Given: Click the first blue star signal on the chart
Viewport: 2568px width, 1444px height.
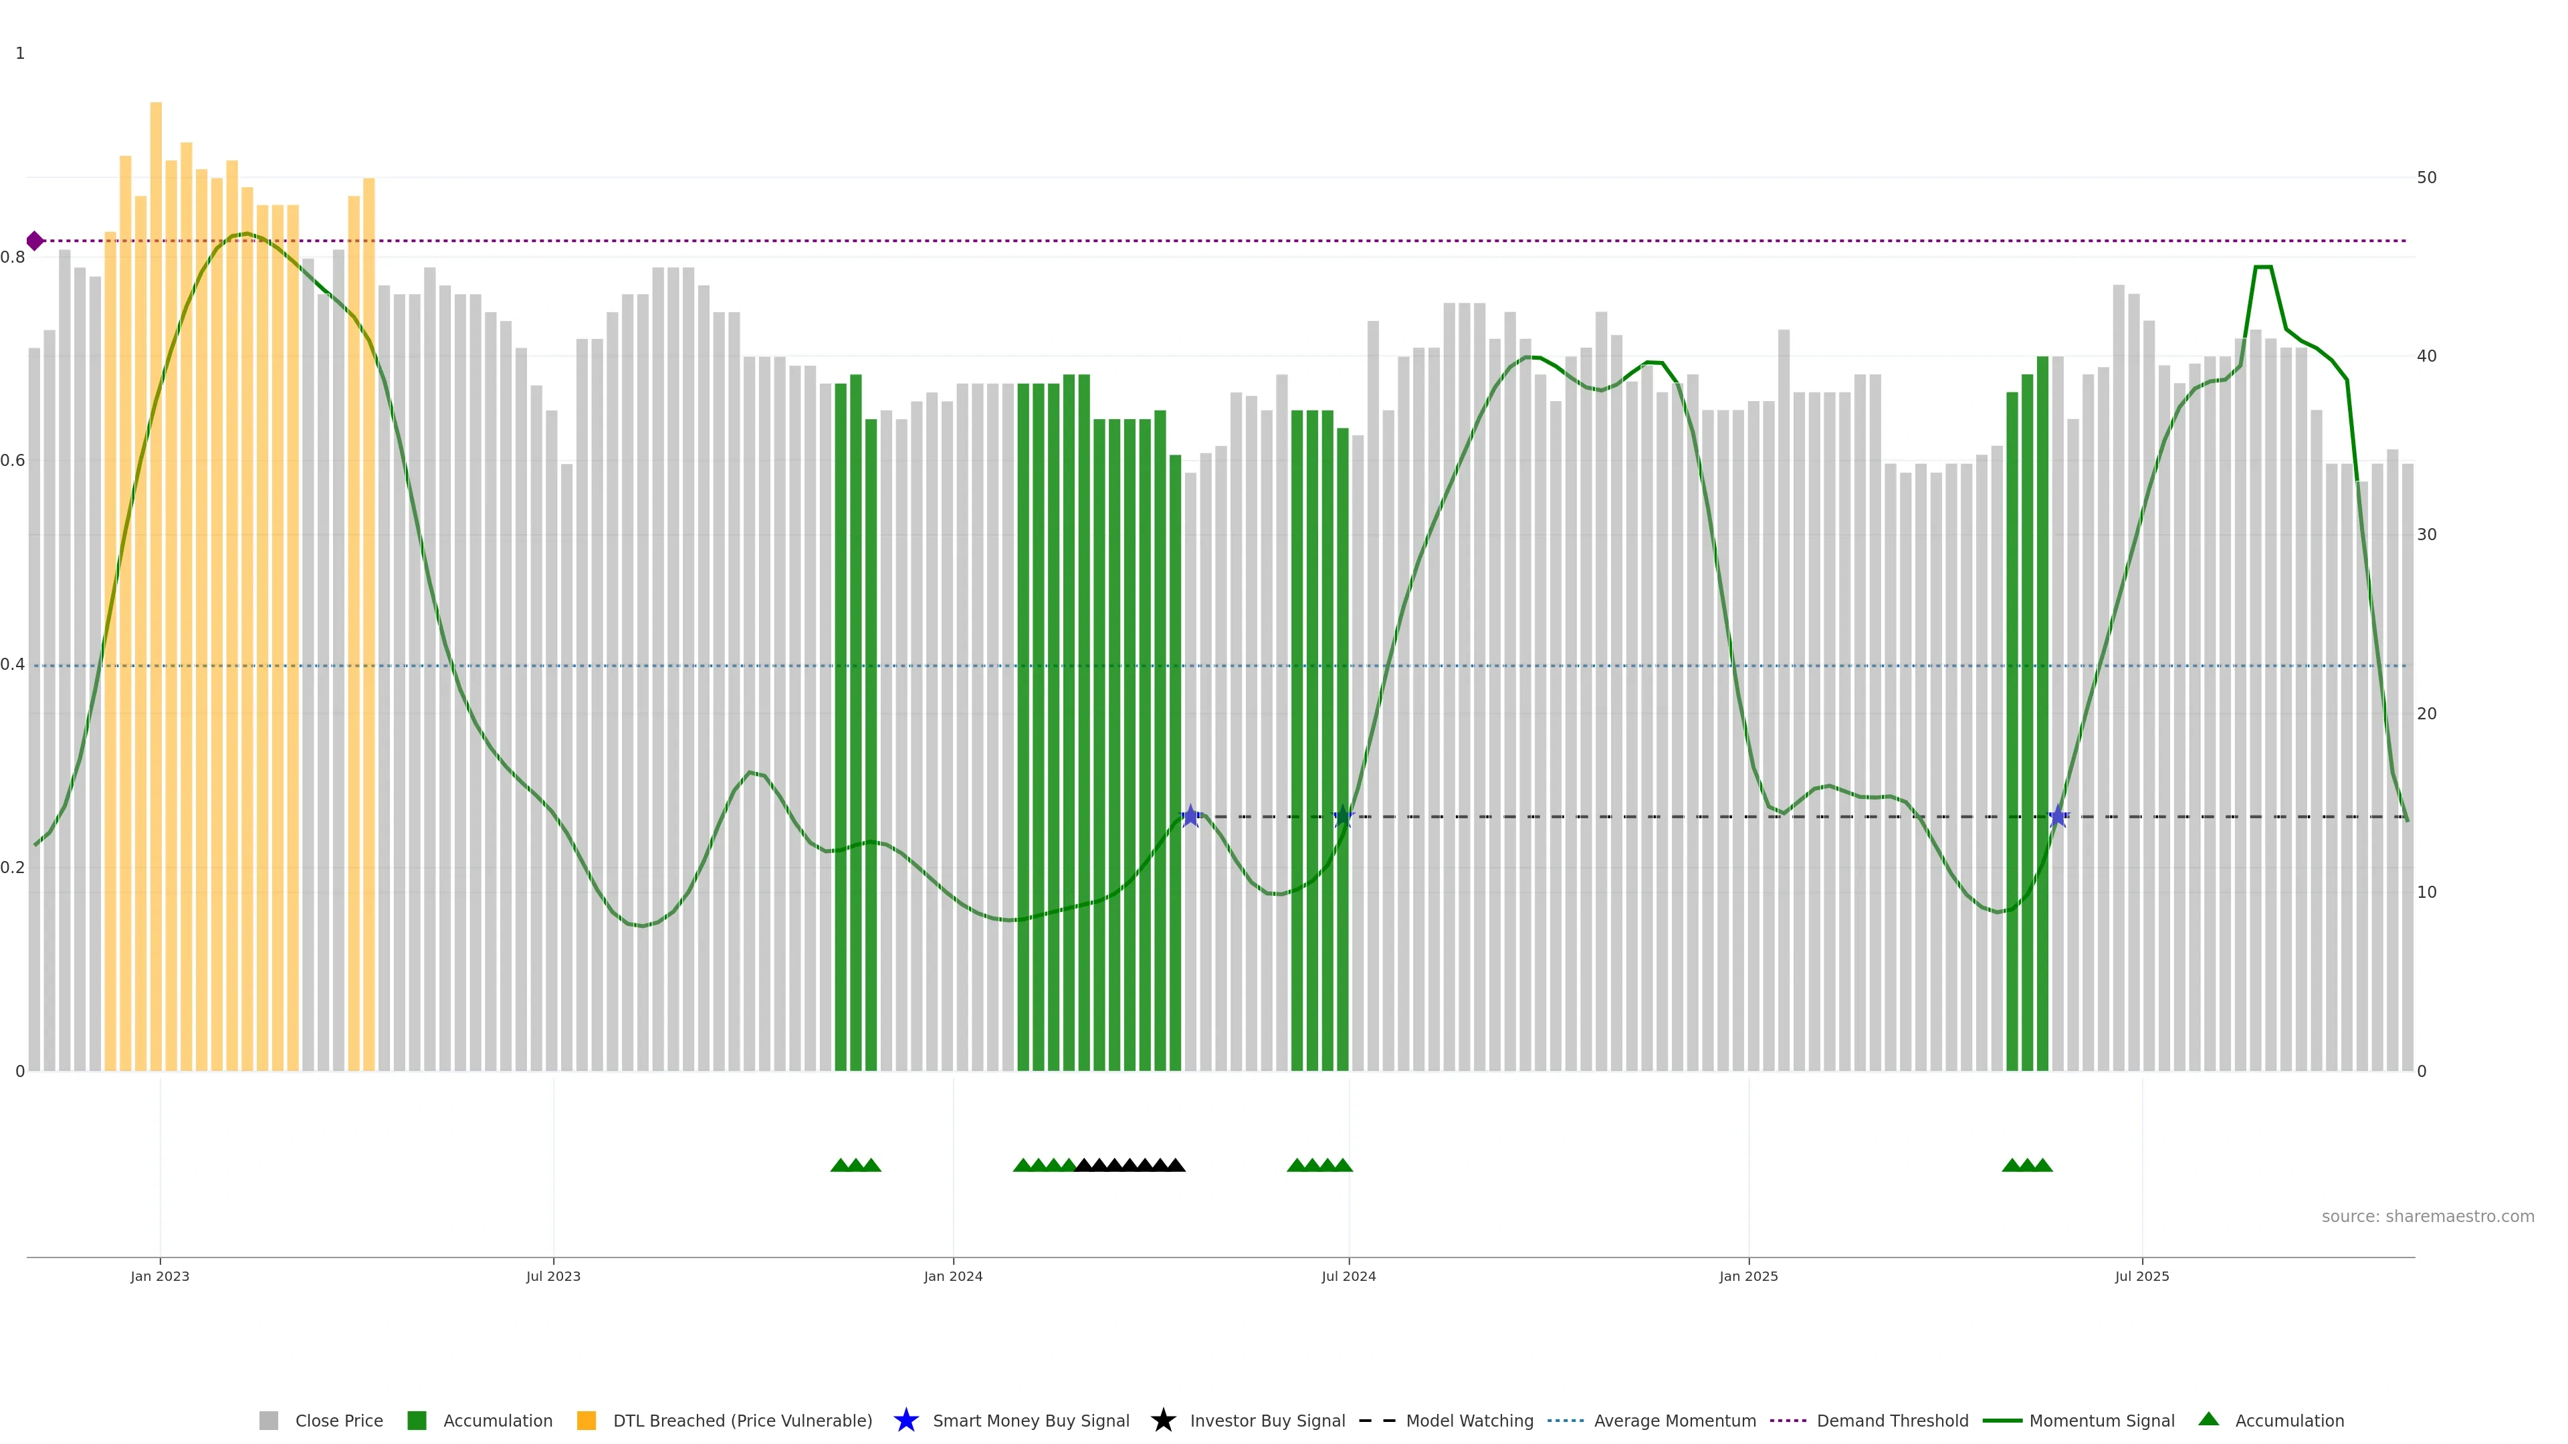Looking at the screenshot, I should point(1190,816).
